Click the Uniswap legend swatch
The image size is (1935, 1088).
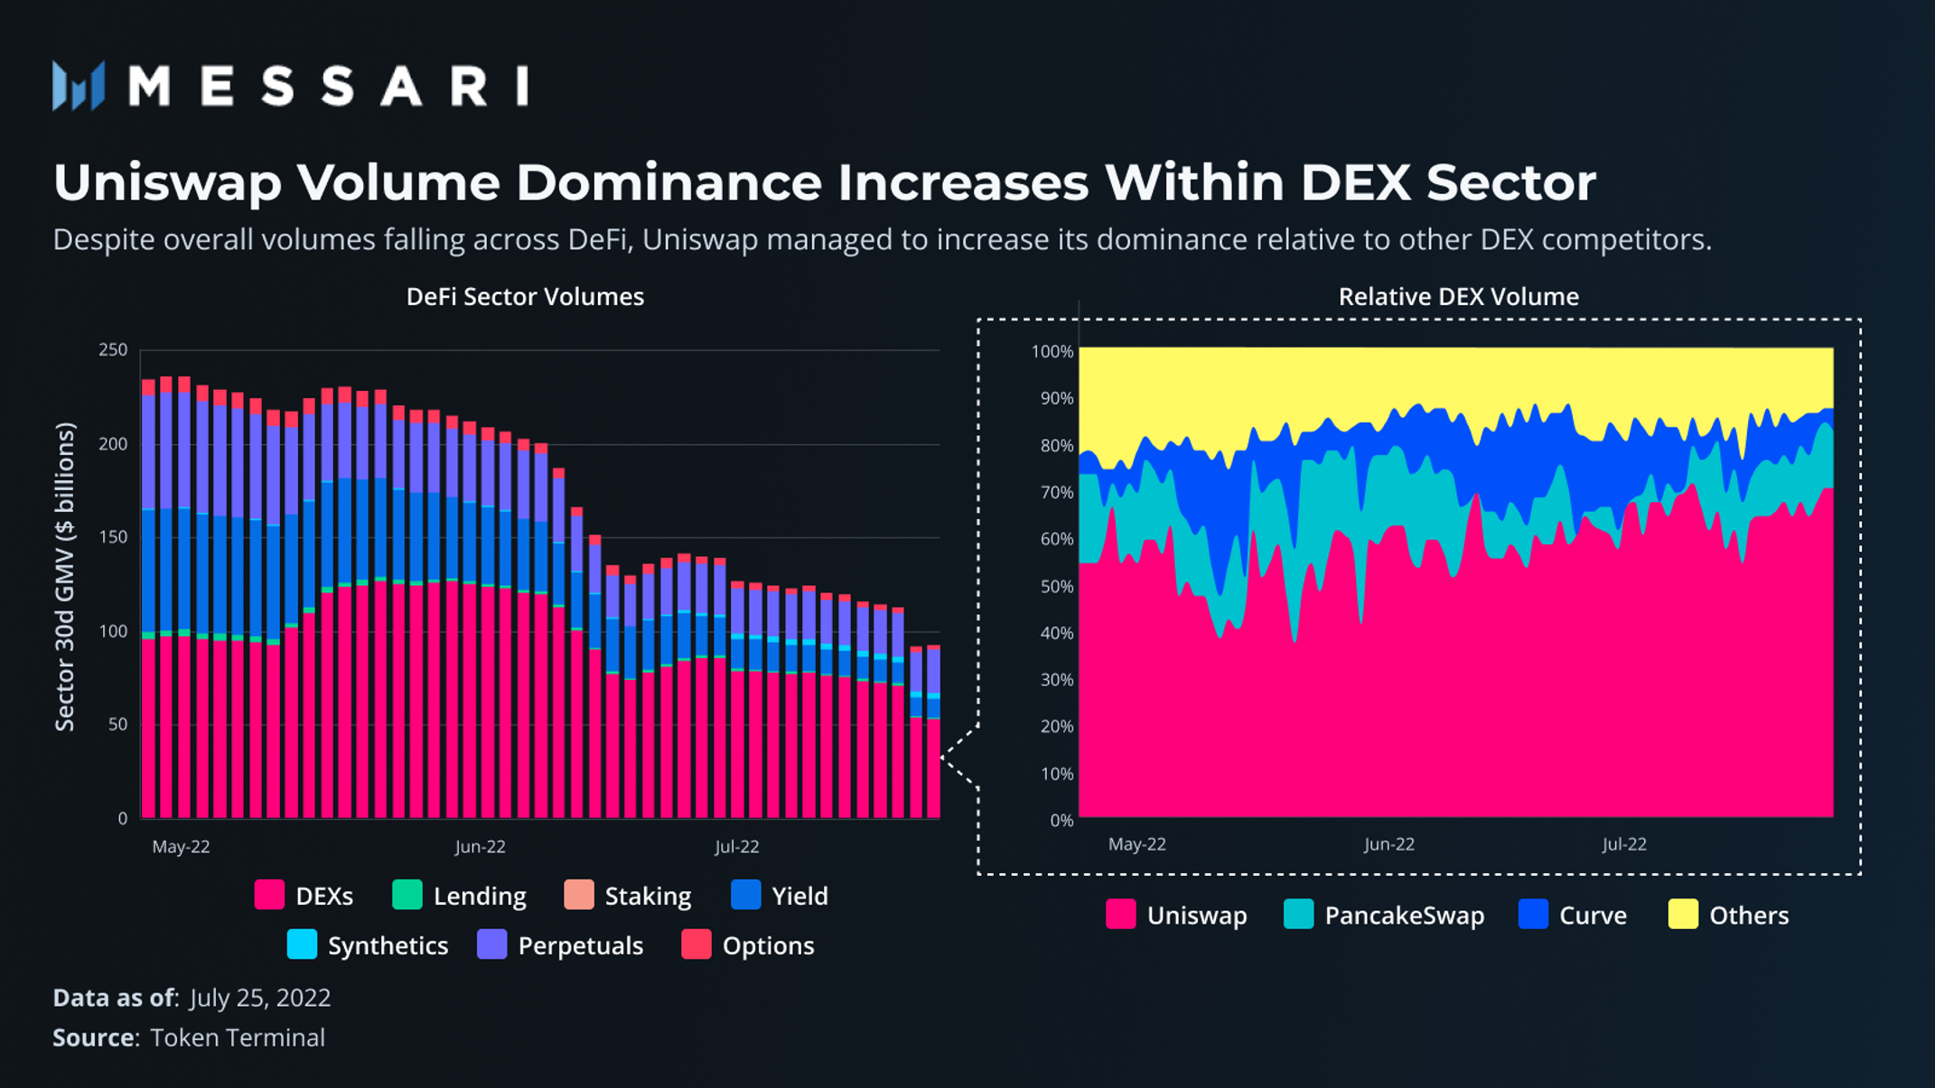tap(1120, 915)
